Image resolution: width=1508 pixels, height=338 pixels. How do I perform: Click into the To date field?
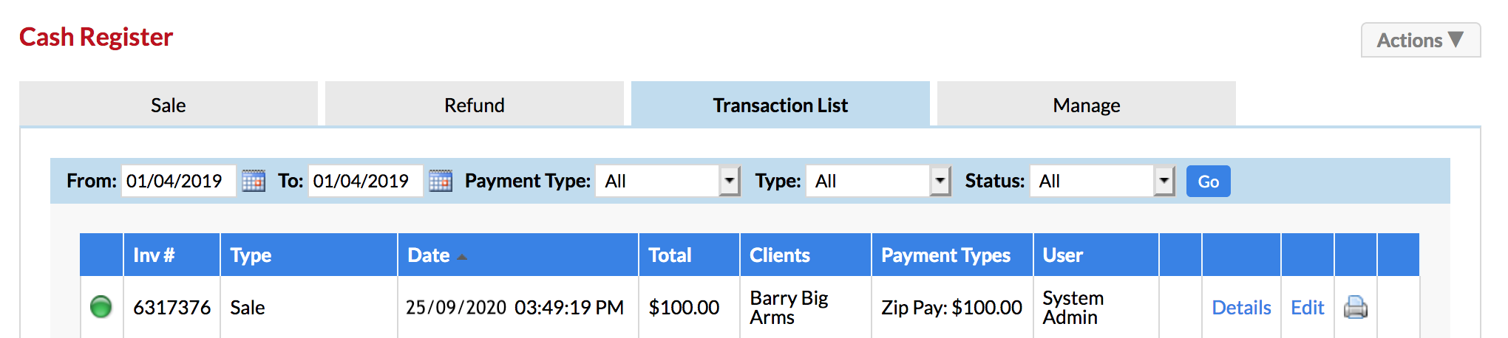pyautogui.click(x=366, y=181)
